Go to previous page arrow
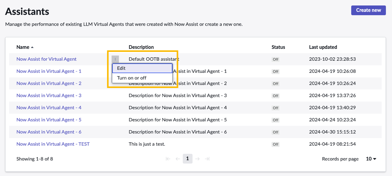 coord(178,159)
